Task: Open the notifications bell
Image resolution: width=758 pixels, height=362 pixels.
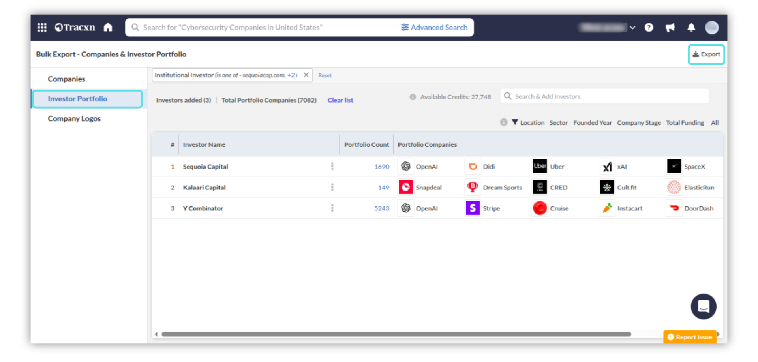Action: pyautogui.click(x=691, y=27)
